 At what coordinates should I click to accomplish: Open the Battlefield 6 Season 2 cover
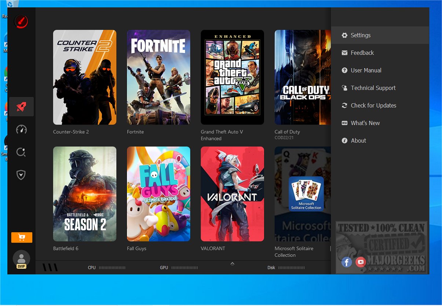tap(85, 194)
